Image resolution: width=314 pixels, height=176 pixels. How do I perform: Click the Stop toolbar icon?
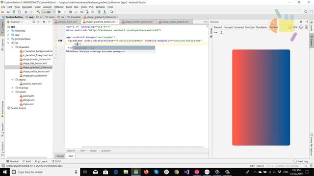(x=93, y=12)
